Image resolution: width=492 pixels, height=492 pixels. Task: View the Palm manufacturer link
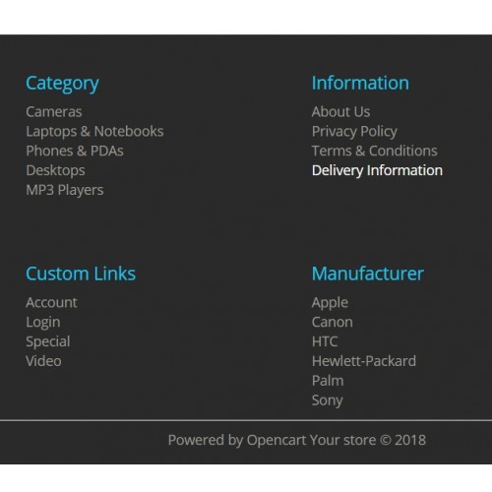[328, 381]
